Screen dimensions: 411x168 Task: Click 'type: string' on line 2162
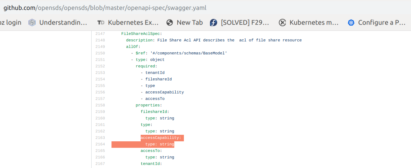tap(160, 131)
